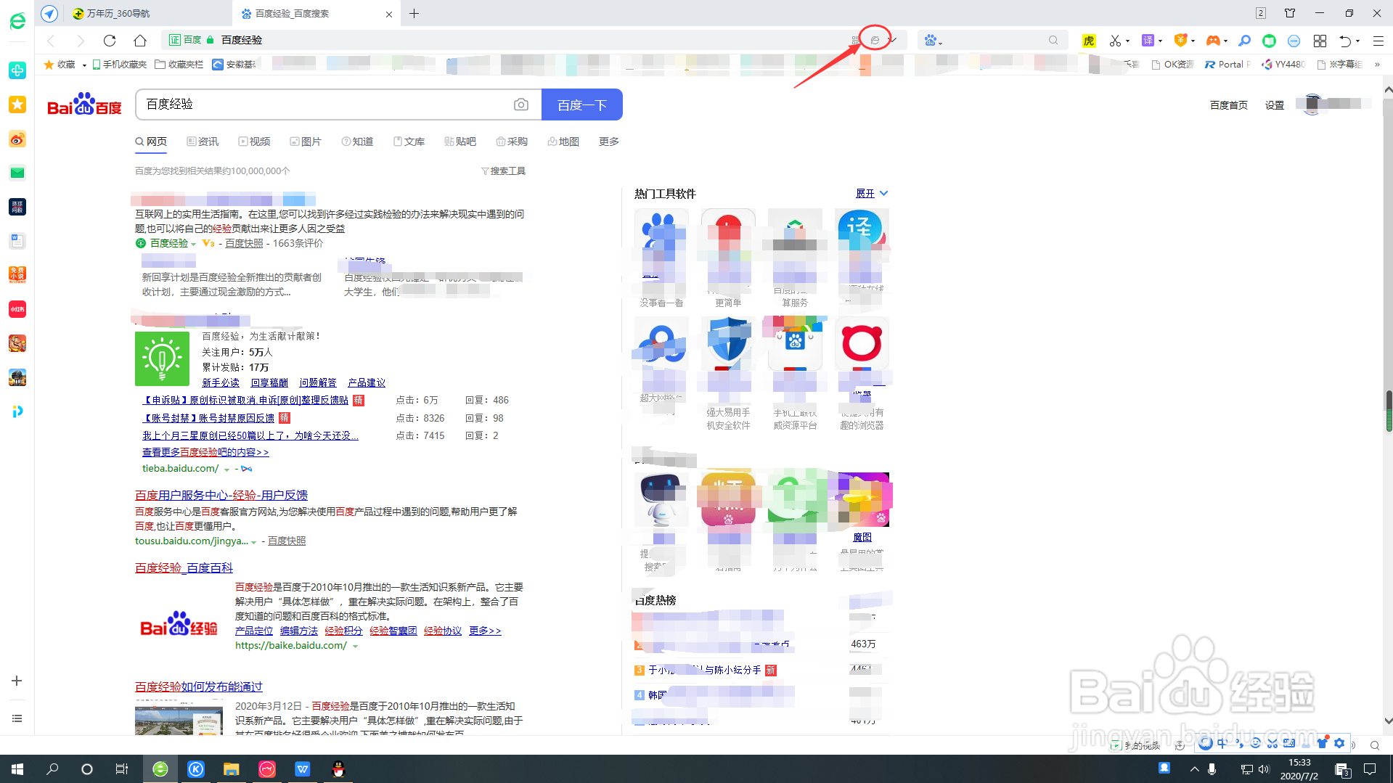Open the 百度首页 link
Viewport: 1393px width, 783px height.
pyautogui.click(x=1228, y=105)
